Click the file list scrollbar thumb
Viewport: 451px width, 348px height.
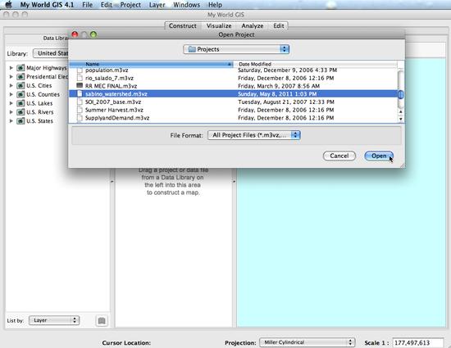400,94
